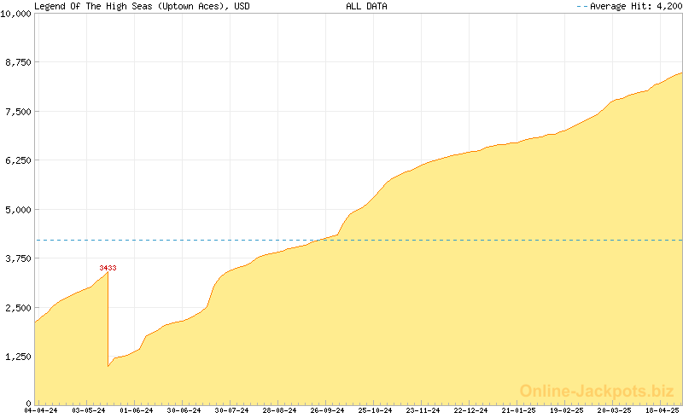This screenshot has height=418, width=683.
Task: Click the y-axis label 8,750
Action: (x=18, y=62)
